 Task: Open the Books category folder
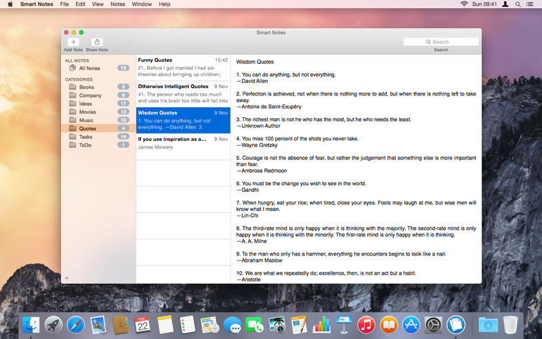(86, 87)
